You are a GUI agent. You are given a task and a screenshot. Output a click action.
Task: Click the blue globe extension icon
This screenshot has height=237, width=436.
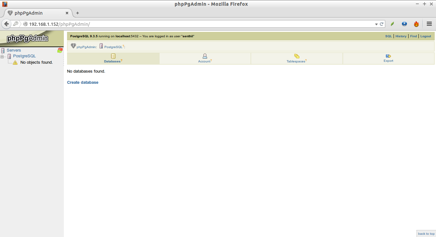[404, 24]
